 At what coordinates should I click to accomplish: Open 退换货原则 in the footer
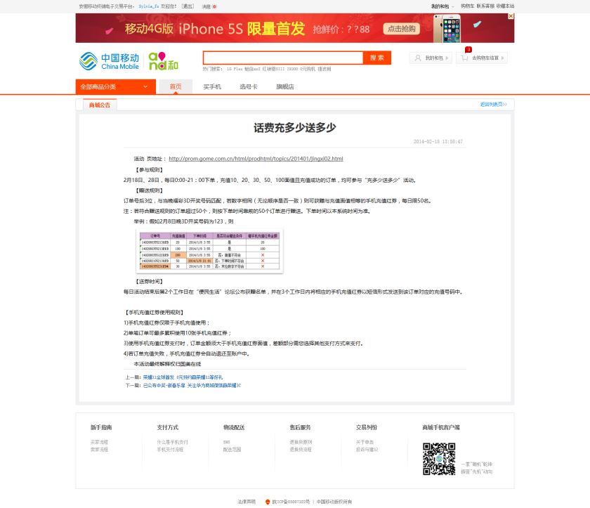(x=301, y=442)
